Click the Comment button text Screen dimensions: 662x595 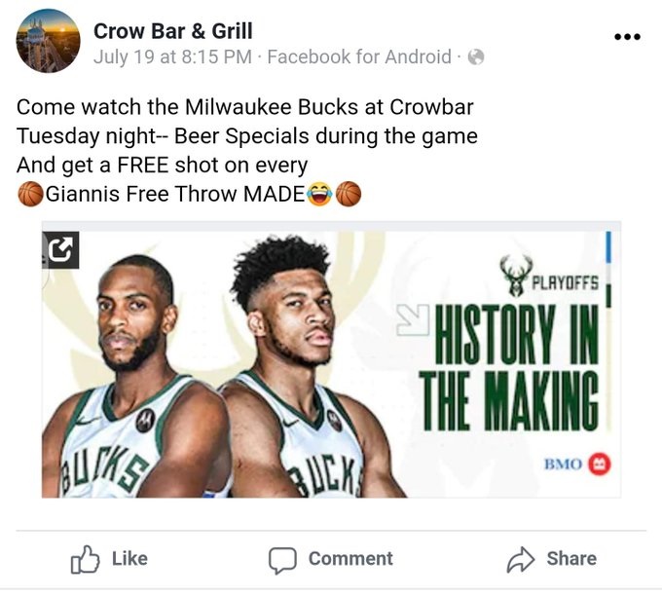point(350,559)
